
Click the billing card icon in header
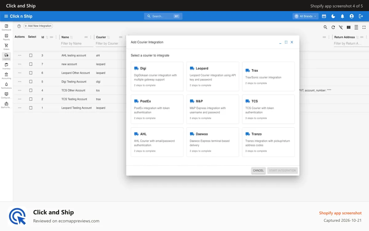click(324, 16)
